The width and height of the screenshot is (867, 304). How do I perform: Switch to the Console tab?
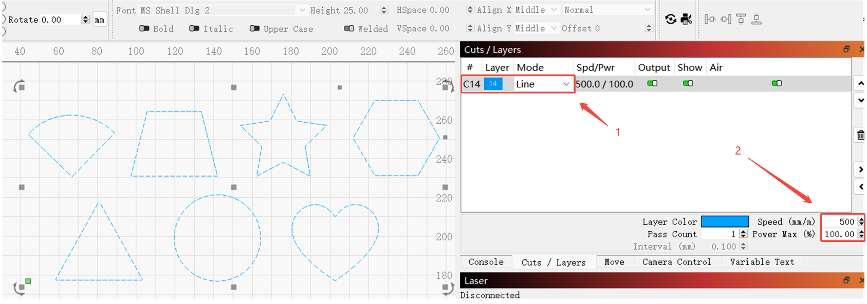[486, 262]
